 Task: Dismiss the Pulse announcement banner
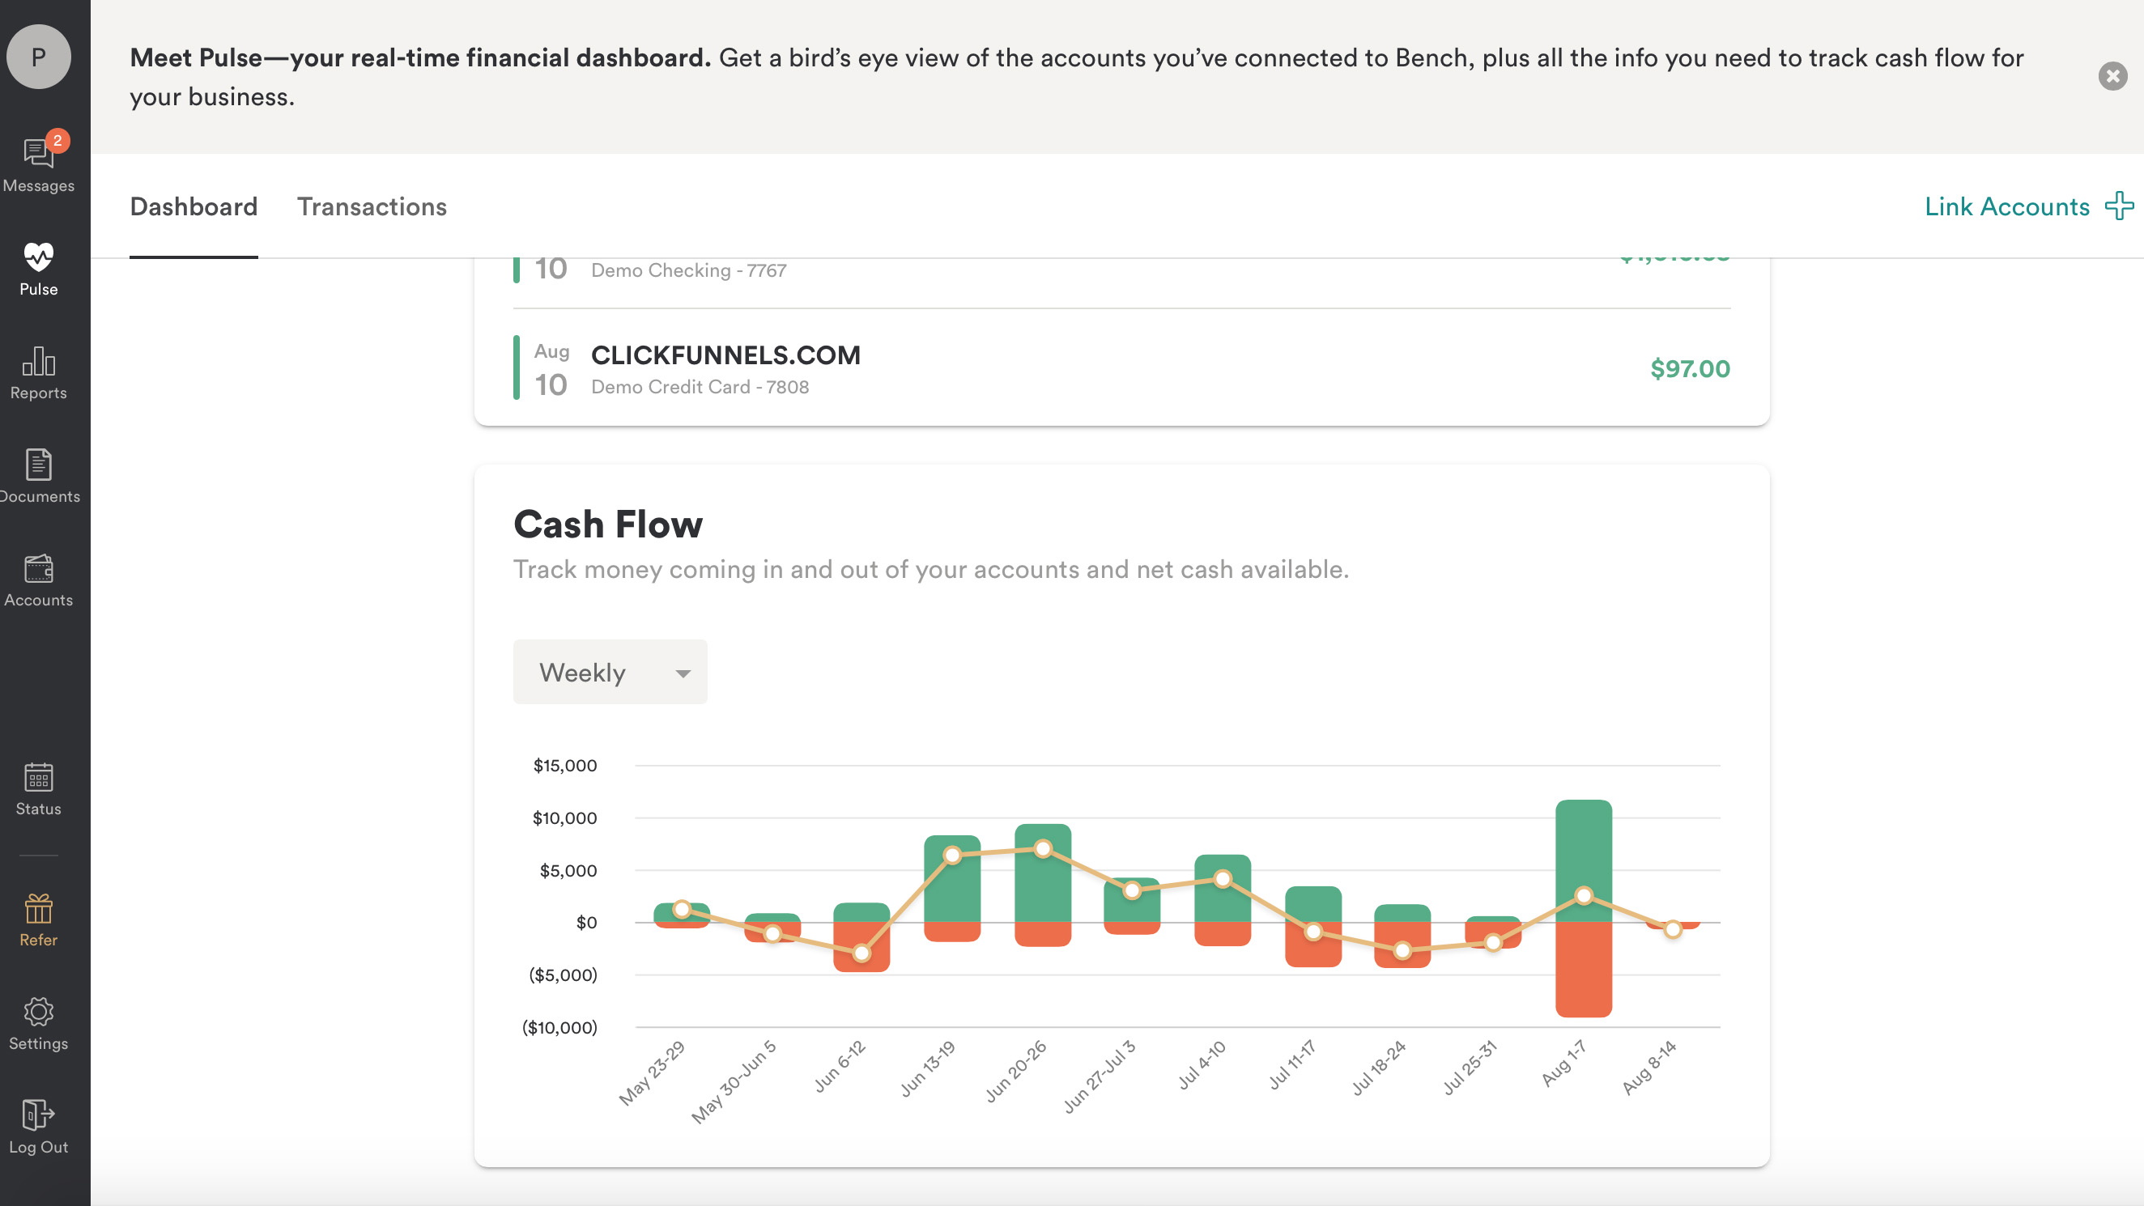(x=2112, y=77)
